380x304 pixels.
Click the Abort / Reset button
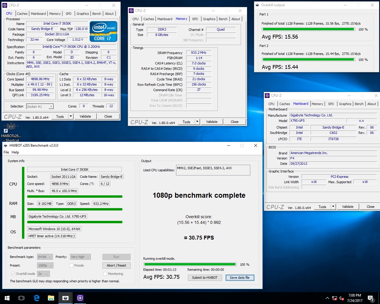point(116,265)
